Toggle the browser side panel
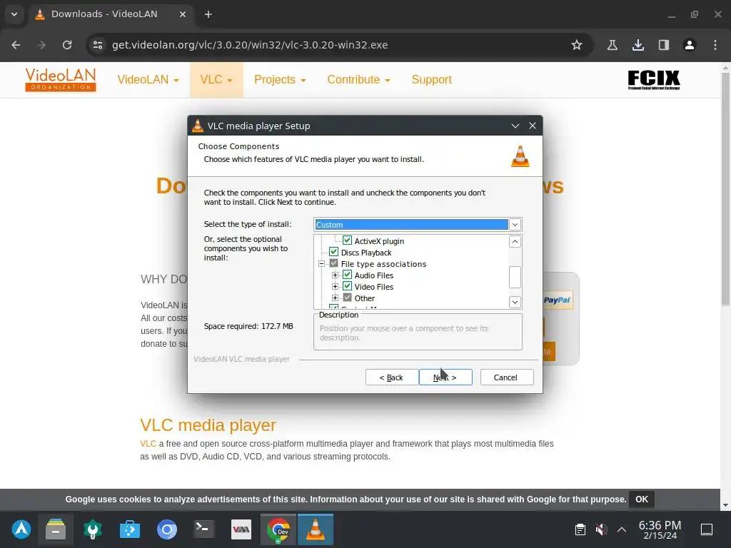 click(x=663, y=45)
